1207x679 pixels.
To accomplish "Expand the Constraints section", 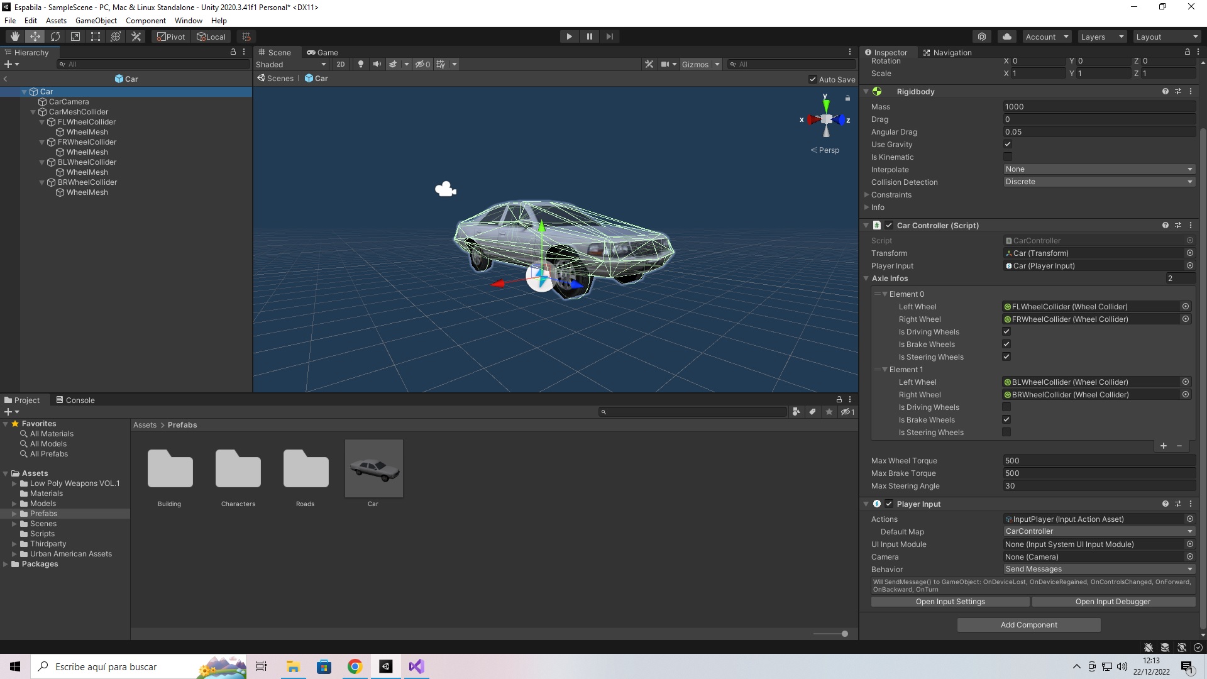I will (867, 195).
